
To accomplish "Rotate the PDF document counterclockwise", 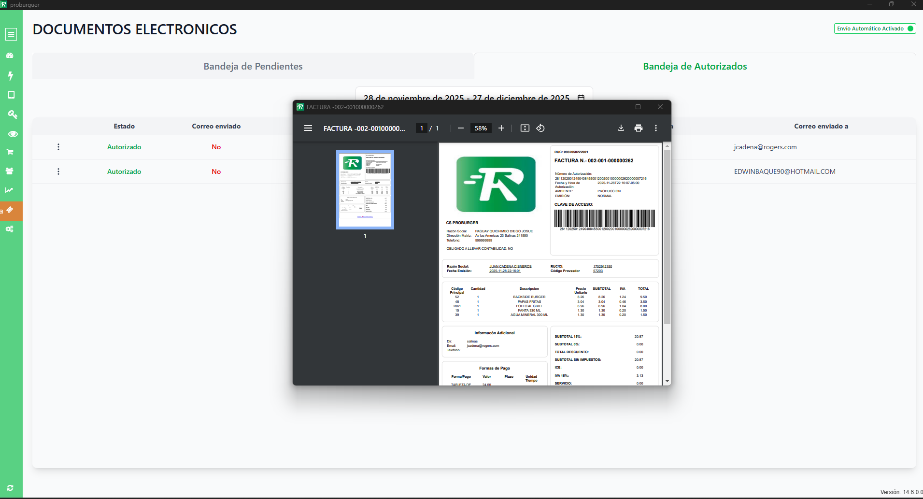I will pyautogui.click(x=540, y=128).
